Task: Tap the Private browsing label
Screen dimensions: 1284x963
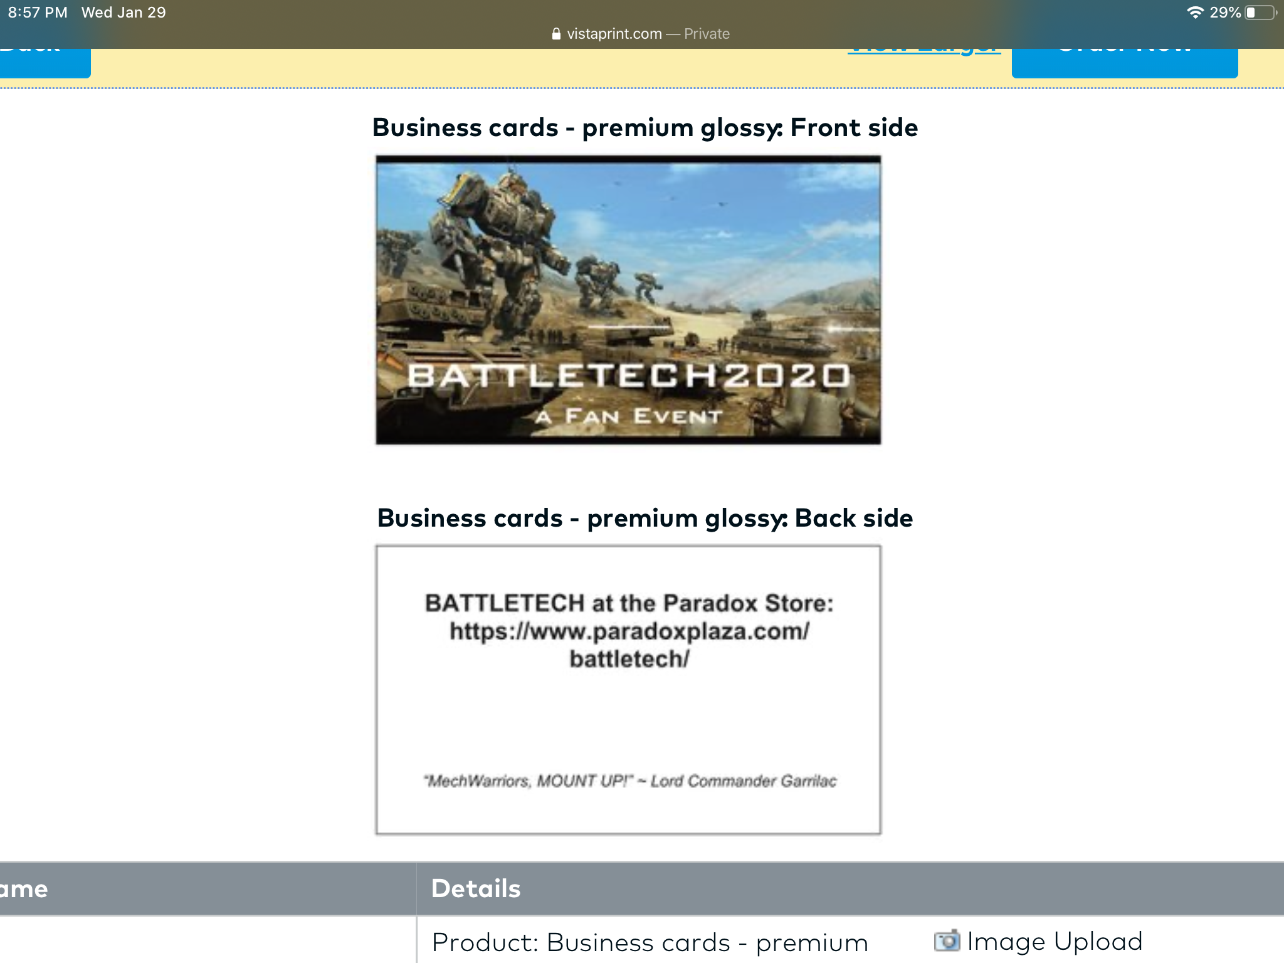Action: pos(707,34)
